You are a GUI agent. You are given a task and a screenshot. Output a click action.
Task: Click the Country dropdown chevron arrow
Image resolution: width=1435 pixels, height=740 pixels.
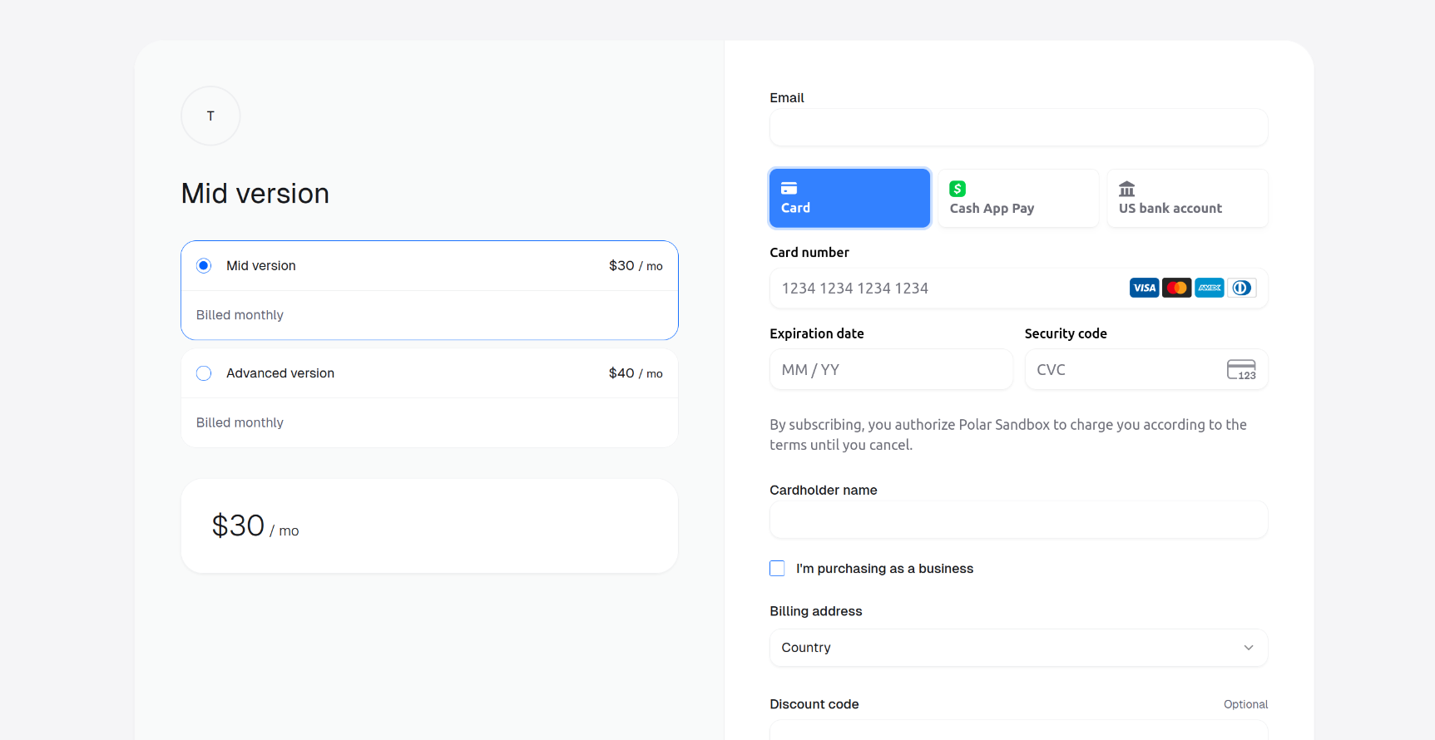coord(1248,648)
